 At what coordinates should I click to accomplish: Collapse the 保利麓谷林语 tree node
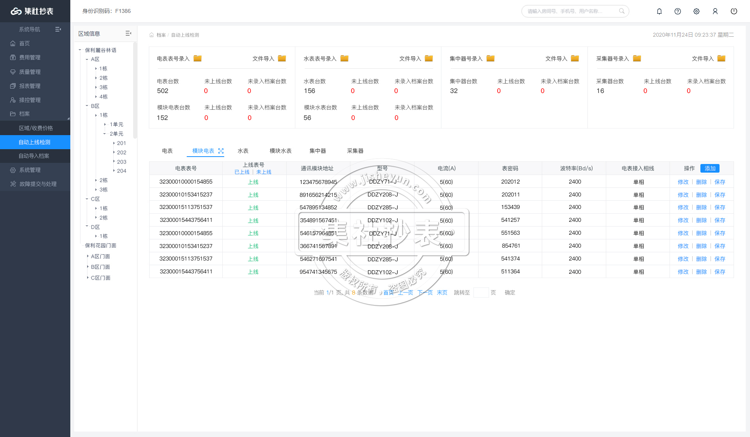click(80, 50)
